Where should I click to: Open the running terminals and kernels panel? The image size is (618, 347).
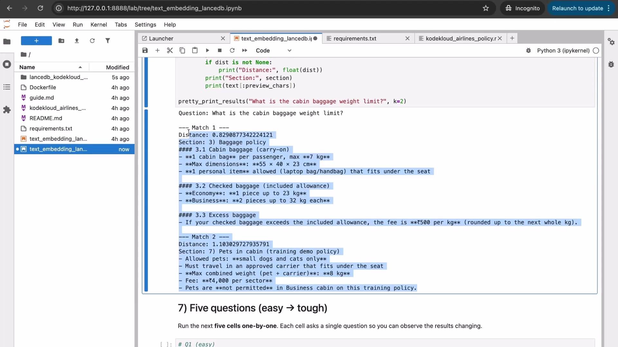(x=7, y=64)
